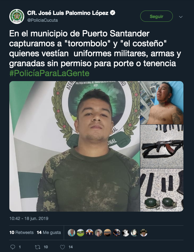Open the @PoliciaCucuta handle link
The image size is (194, 252).
43,20
